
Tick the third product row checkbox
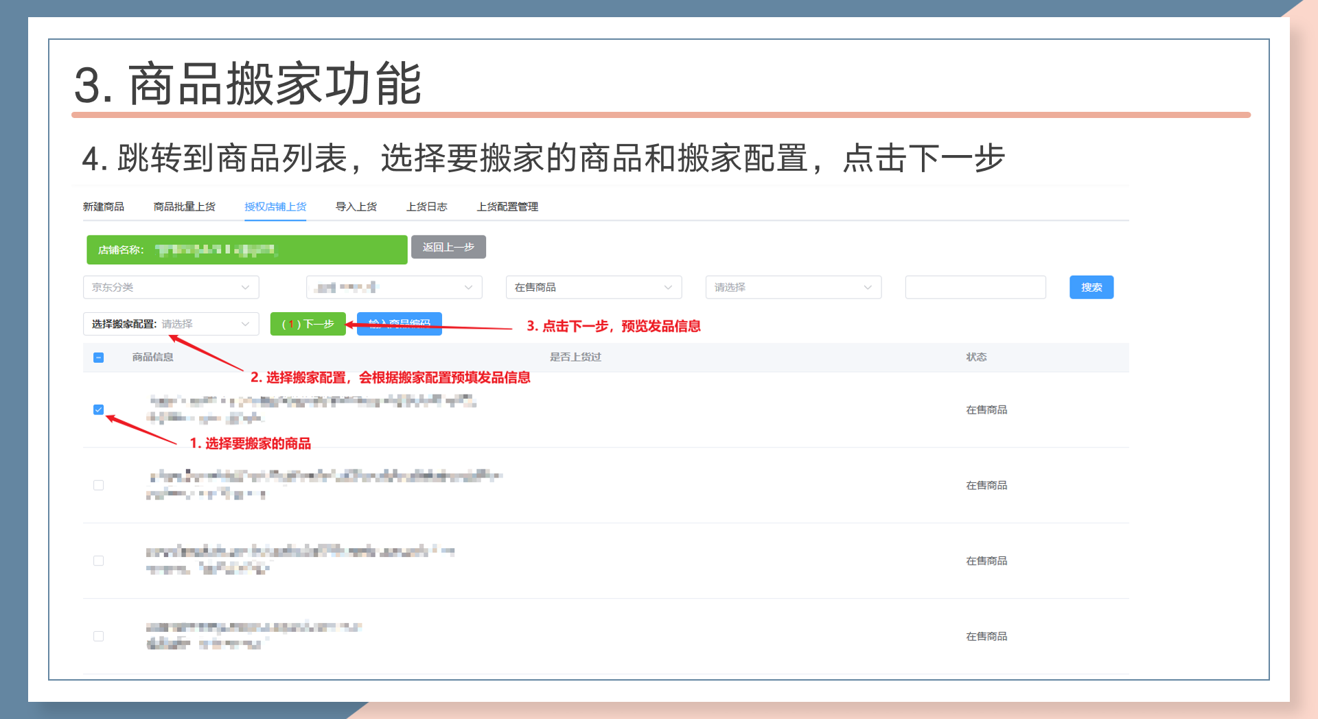[x=99, y=561]
